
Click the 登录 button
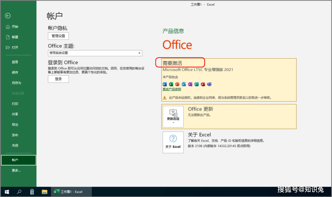[58, 79]
